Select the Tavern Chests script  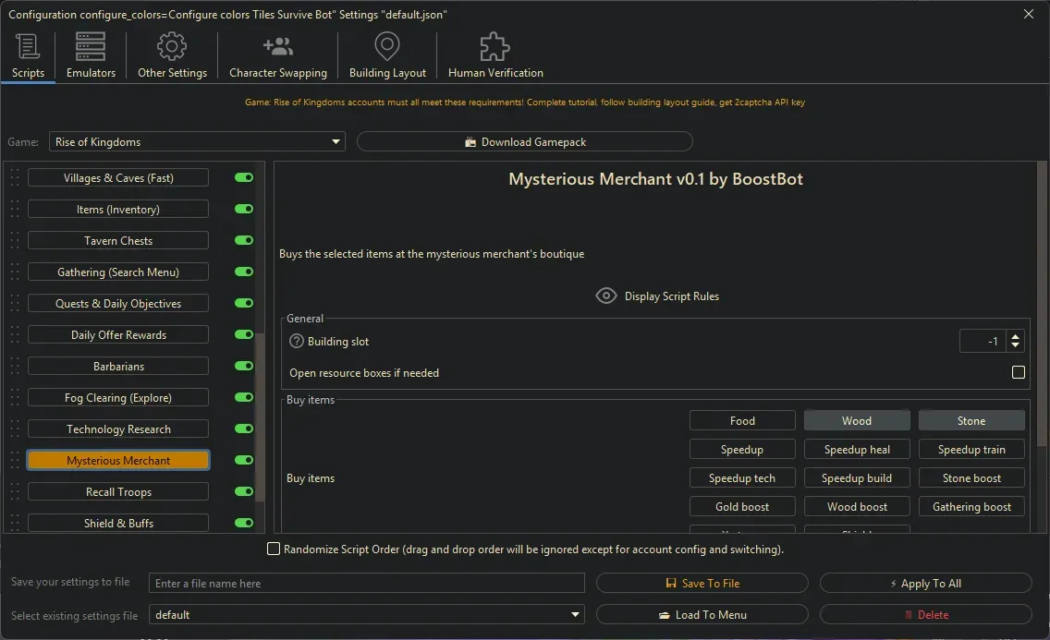[x=117, y=240]
